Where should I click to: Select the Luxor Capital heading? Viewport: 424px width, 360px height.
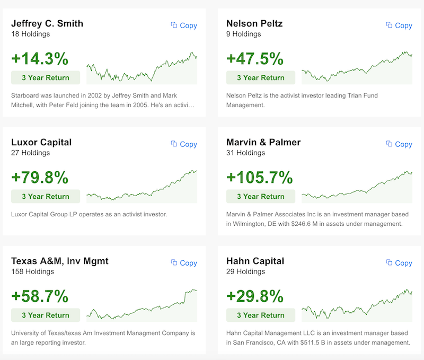[41, 142]
